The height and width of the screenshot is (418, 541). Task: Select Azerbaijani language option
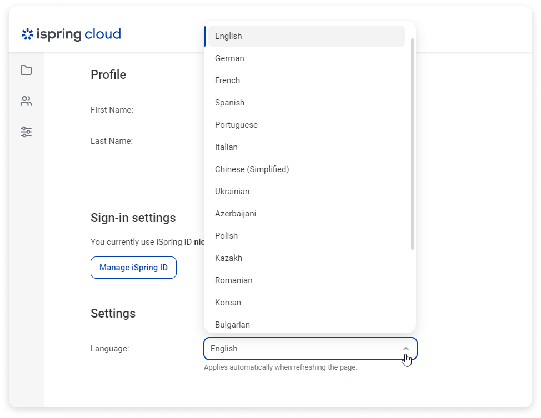click(x=307, y=214)
